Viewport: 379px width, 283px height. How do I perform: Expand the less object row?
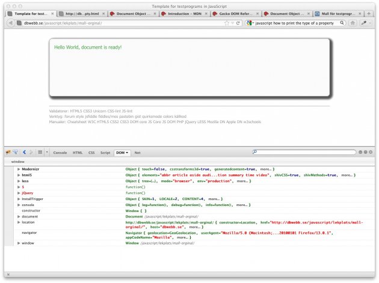coord(19,181)
